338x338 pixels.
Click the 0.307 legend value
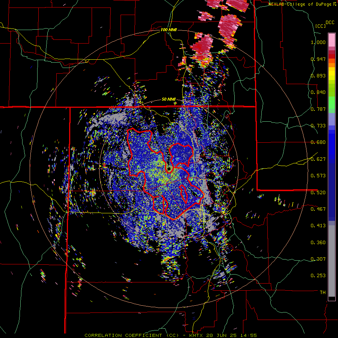(x=318, y=259)
